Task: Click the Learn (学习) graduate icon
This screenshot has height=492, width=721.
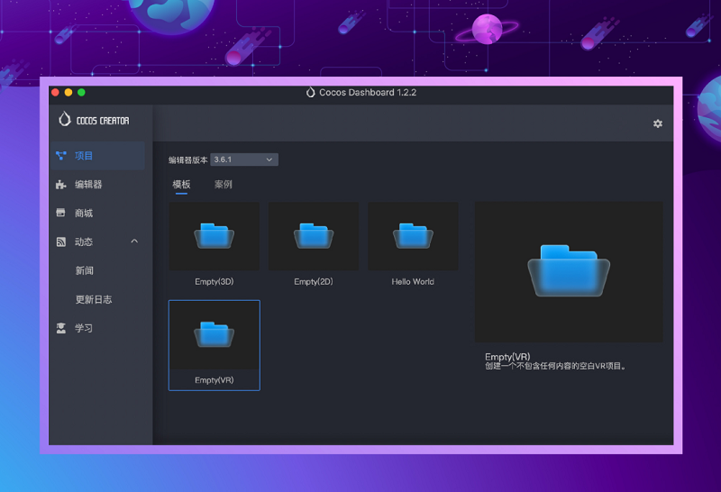Action: (61, 329)
